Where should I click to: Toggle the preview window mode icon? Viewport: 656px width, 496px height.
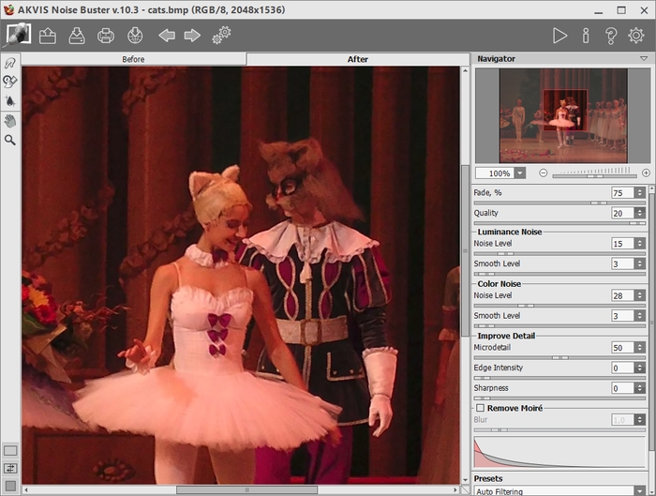10,450
